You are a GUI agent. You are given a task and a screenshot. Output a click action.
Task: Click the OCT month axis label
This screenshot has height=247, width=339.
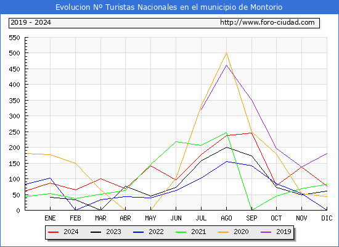(x=276, y=218)
